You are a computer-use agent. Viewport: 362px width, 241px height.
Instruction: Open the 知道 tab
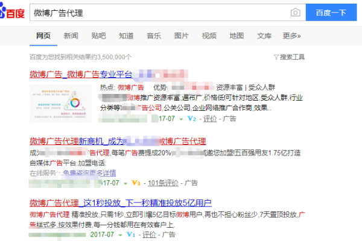tap(126, 36)
